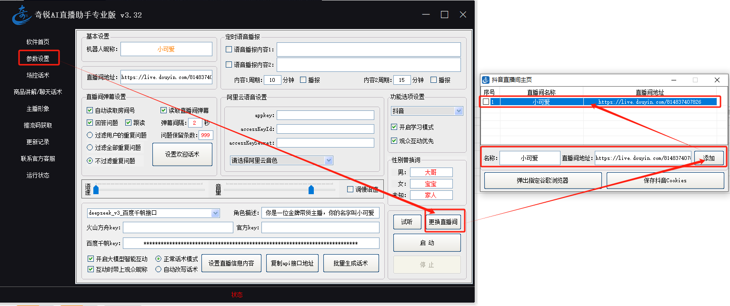Show 运行状态 page
Screen dimensions: 730x306
[x=38, y=175]
